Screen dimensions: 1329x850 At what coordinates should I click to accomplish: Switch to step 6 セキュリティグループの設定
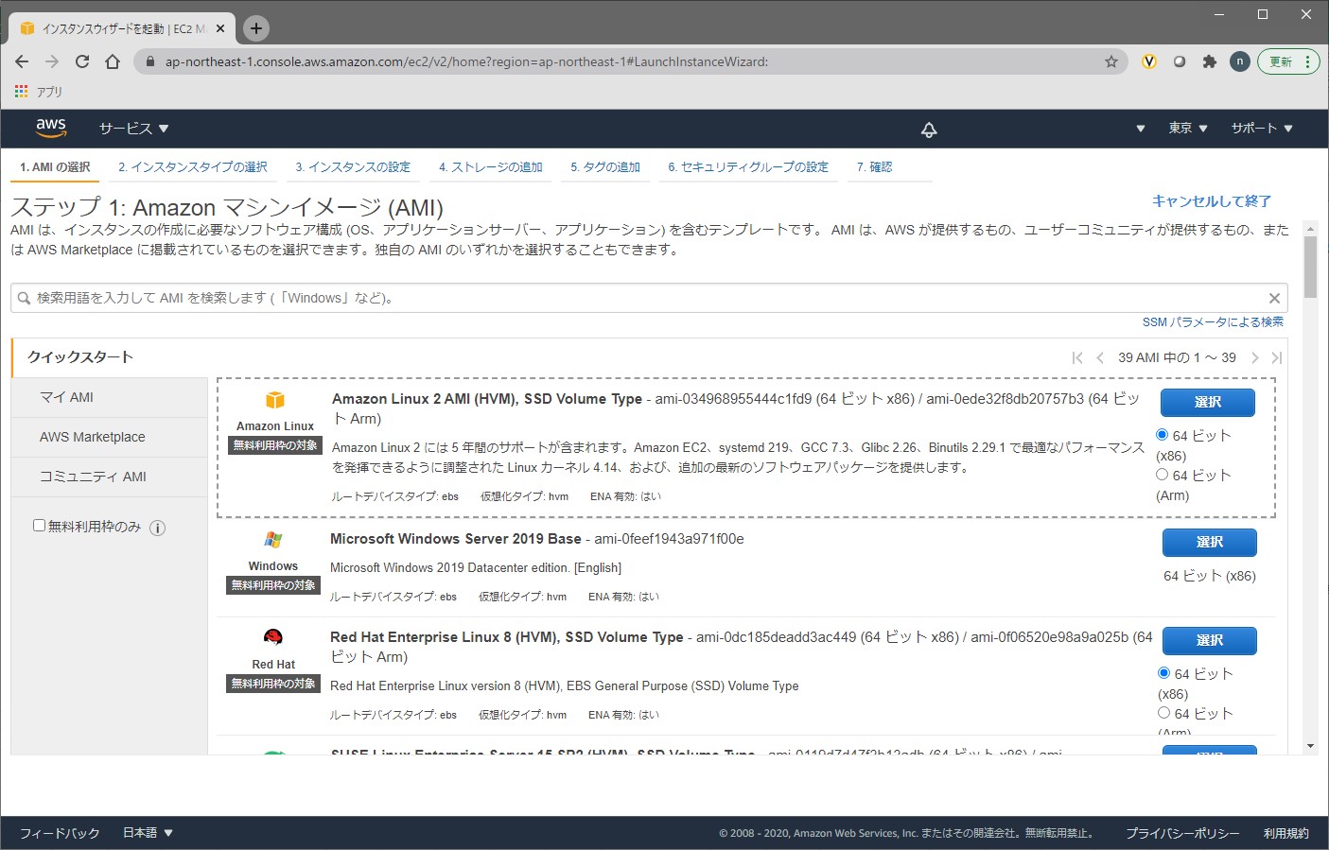coord(748,167)
